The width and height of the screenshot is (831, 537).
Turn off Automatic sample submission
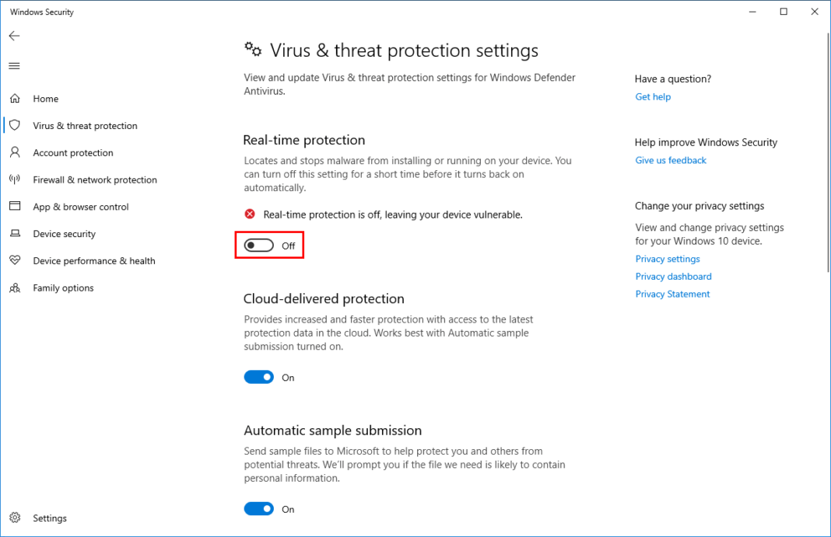point(259,508)
